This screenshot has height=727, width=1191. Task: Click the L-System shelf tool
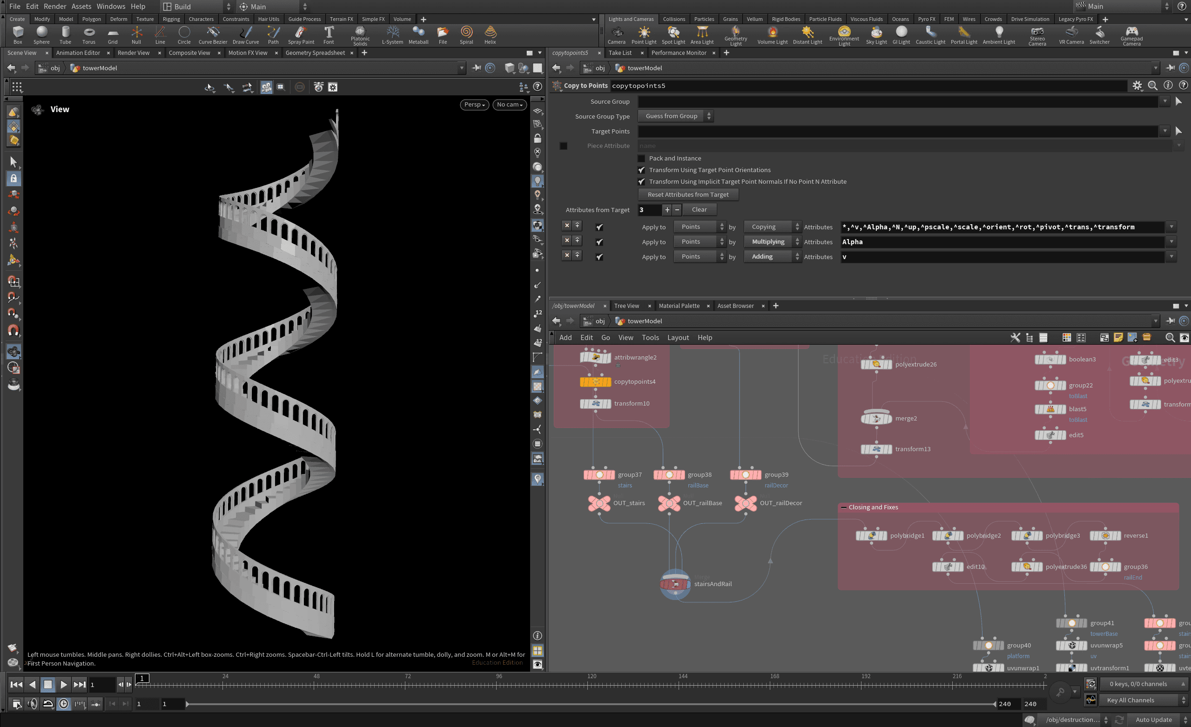[x=392, y=34]
